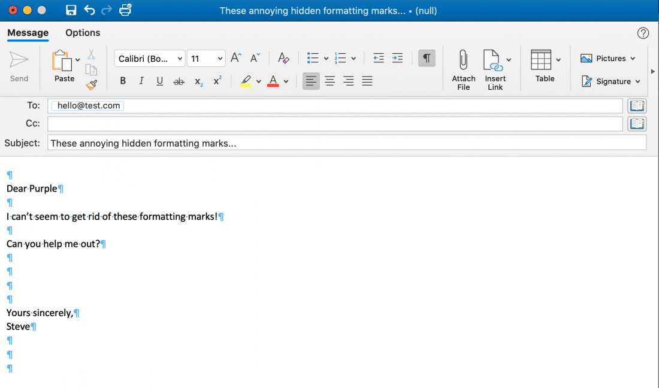Click the Attach File icon
659x388 pixels.
(462, 66)
